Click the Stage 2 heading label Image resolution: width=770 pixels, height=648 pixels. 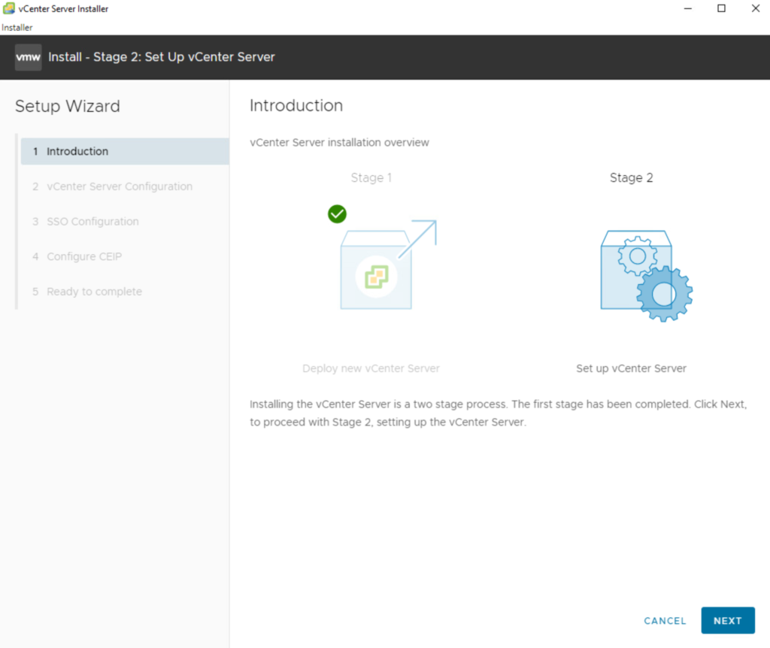click(631, 178)
